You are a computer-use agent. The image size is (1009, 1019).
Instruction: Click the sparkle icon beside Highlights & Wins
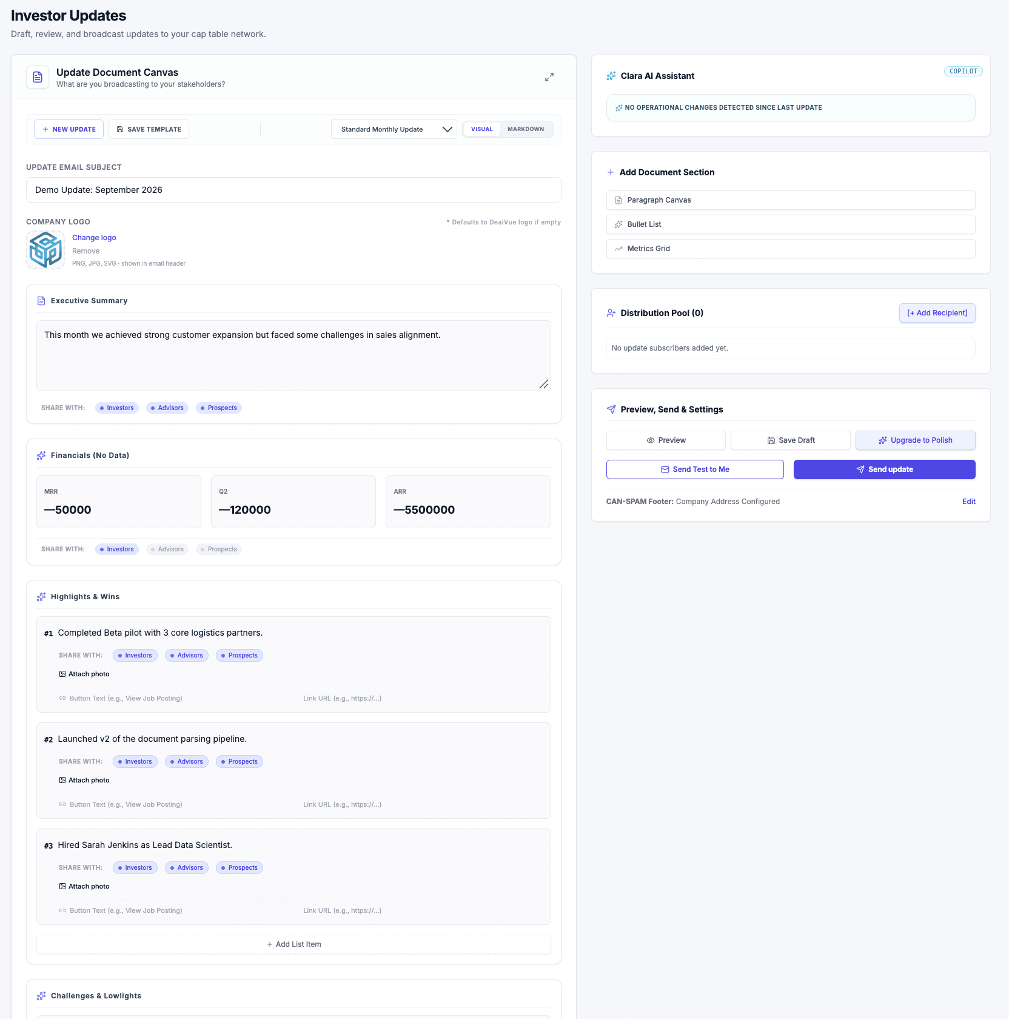[41, 597]
